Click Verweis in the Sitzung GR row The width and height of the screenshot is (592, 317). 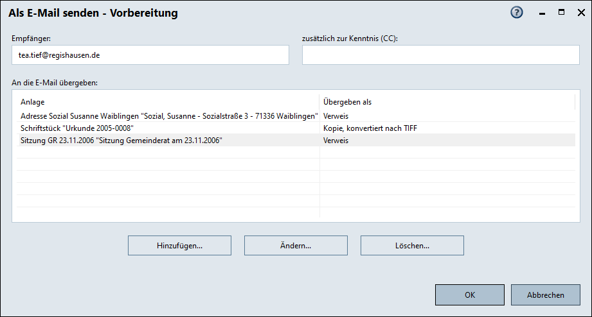point(336,141)
